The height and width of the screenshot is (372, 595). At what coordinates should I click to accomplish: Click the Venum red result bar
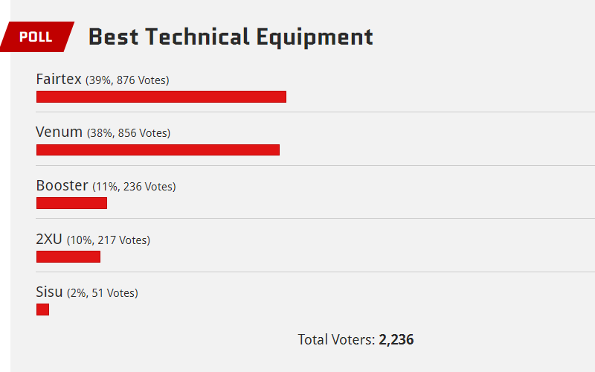(158, 150)
